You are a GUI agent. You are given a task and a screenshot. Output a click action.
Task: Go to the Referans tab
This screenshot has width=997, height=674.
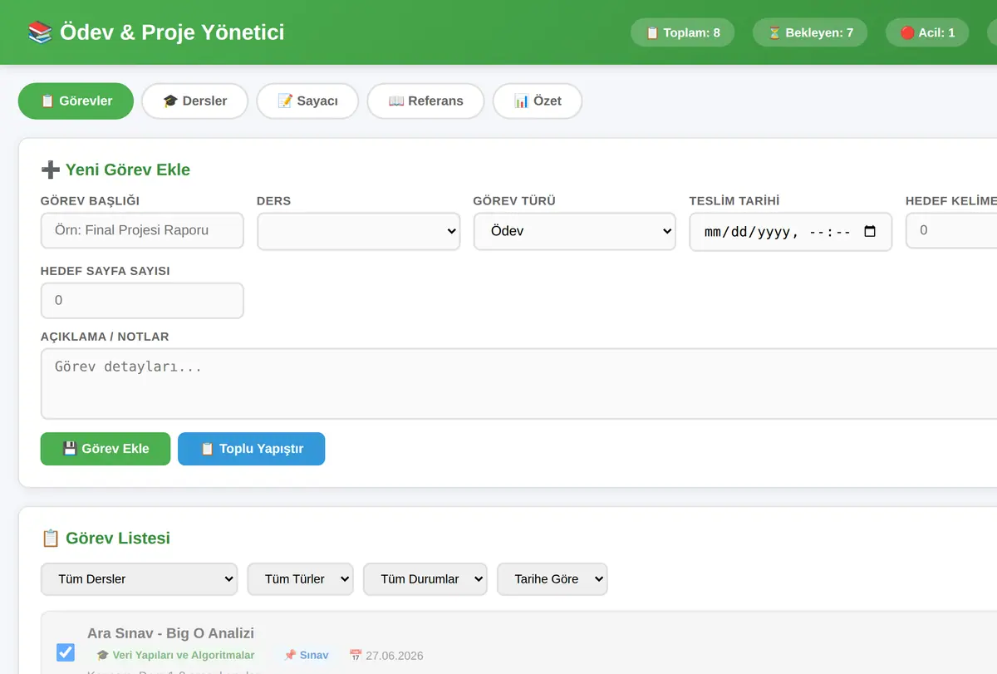[425, 101]
